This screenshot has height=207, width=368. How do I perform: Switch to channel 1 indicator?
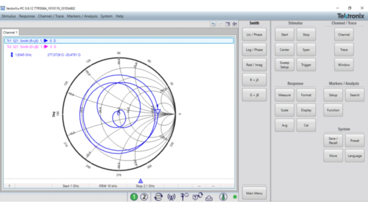[134, 197]
